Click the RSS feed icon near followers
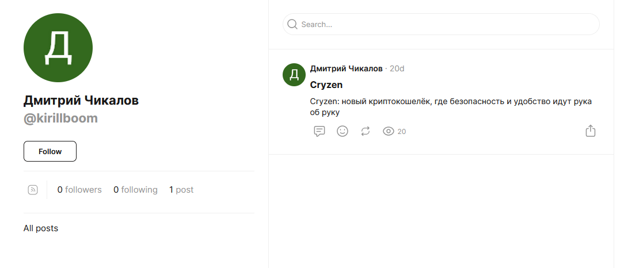The height and width of the screenshot is (268, 628). click(33, 190)
